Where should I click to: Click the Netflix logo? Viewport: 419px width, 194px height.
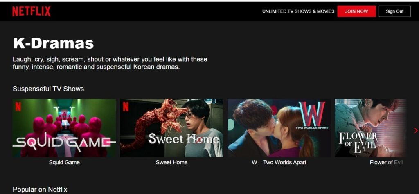click(x=32, y=11)
